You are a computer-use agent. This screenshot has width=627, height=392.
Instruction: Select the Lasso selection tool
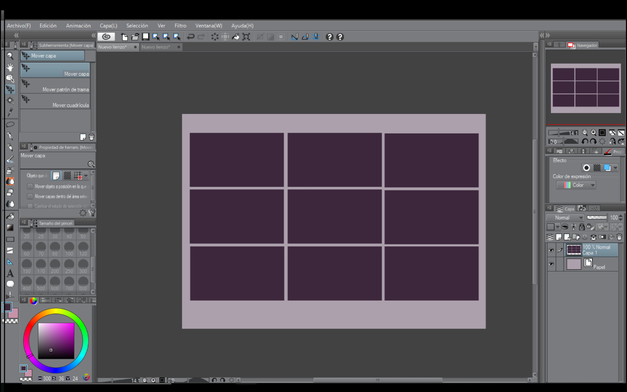[x=10, y=124]
